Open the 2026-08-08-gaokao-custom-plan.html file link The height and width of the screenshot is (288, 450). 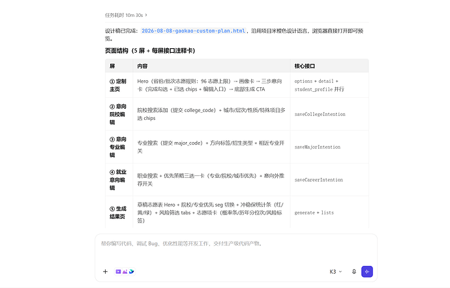(x=194, y=31)
